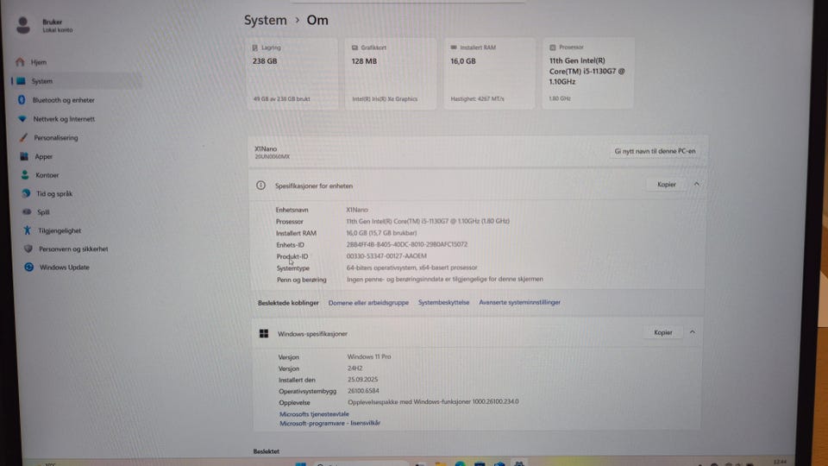Click the 24H2 version value

pyautogui.click(x=354, y=368)
